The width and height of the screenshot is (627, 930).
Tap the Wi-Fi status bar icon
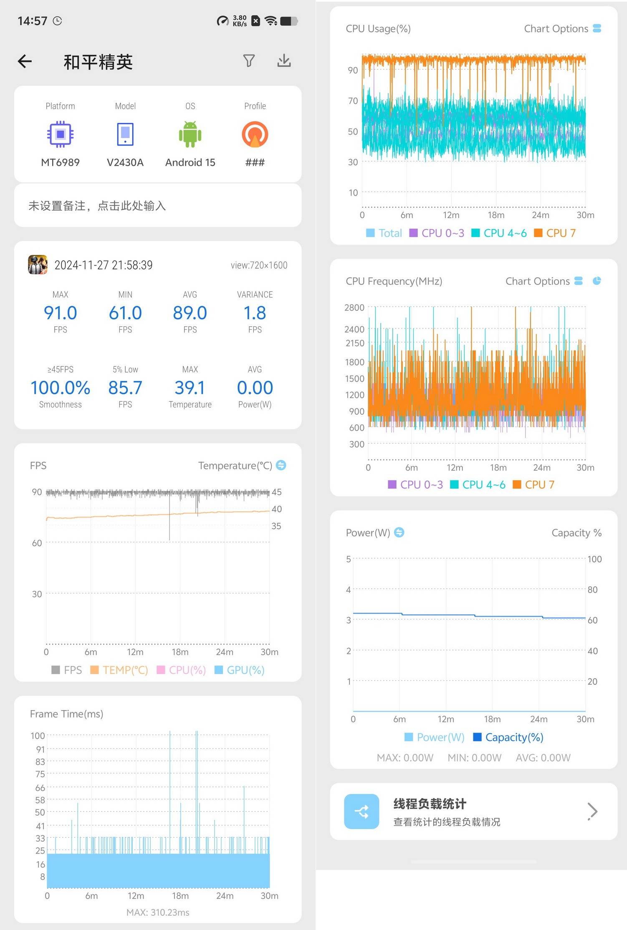pos(271,21)
